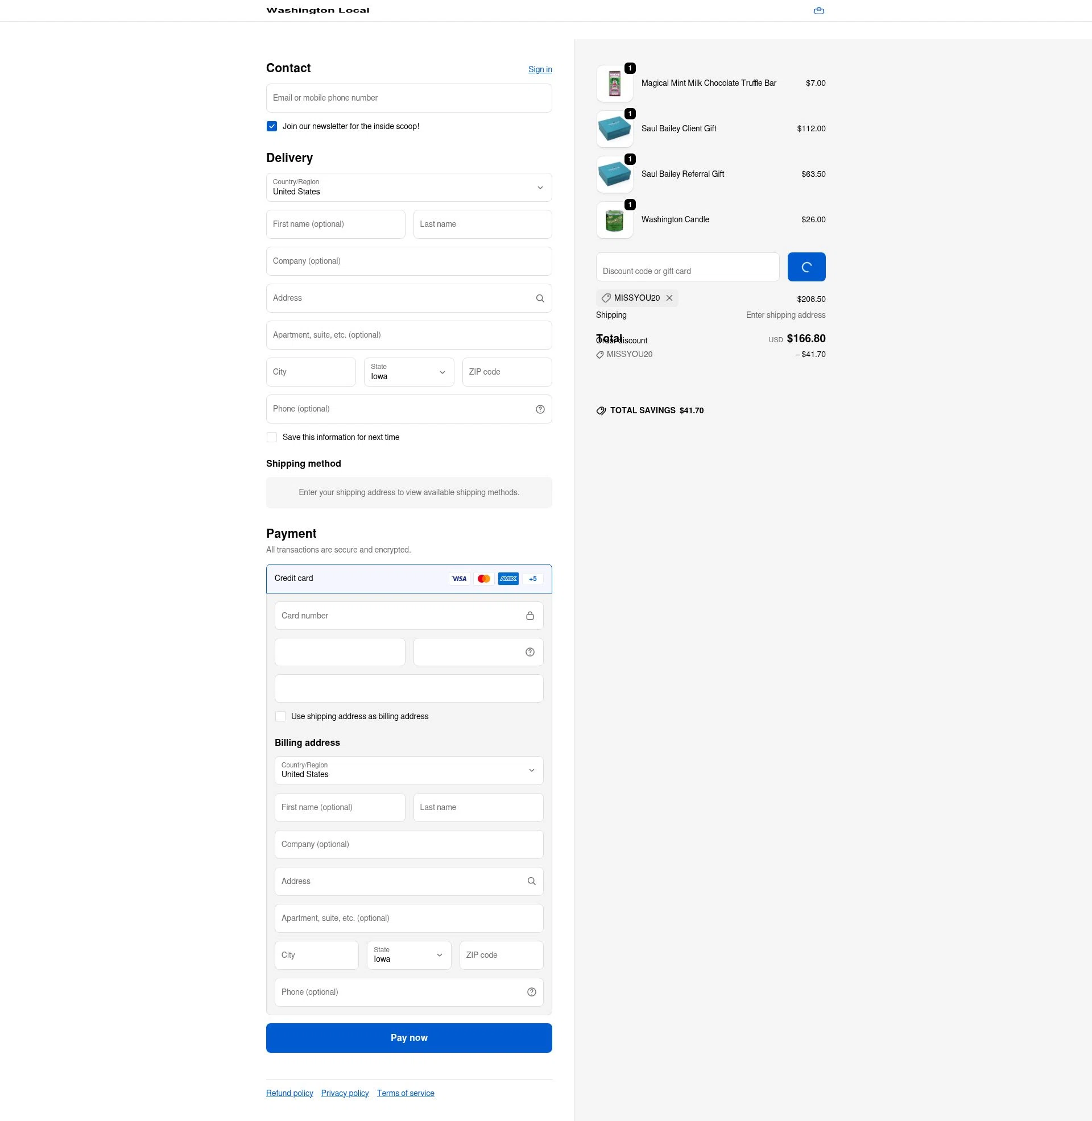Viewport: 1092px width, 1121px height.
Task: Uncheck the newsletter signup checkbox
Action: pyautogui.click(x=272, y=126)
